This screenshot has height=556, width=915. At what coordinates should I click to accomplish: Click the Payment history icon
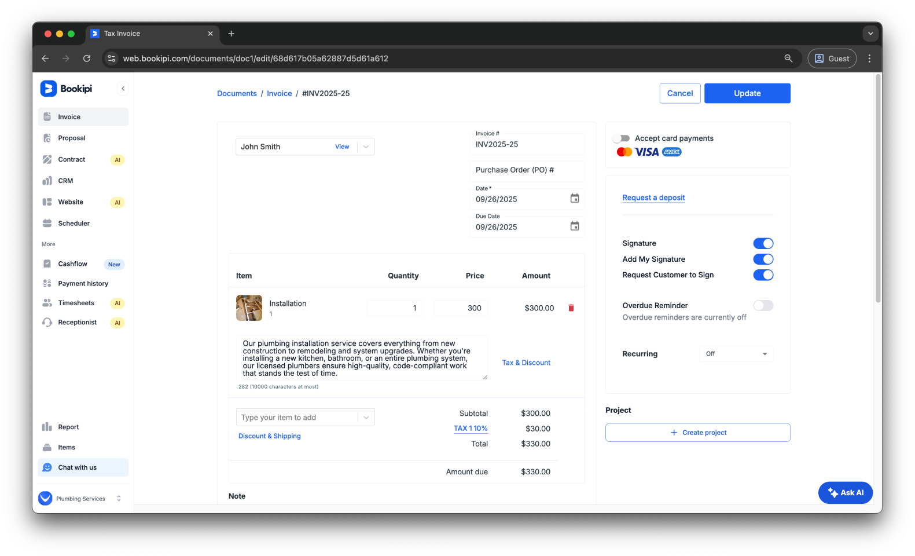(47, 283)
